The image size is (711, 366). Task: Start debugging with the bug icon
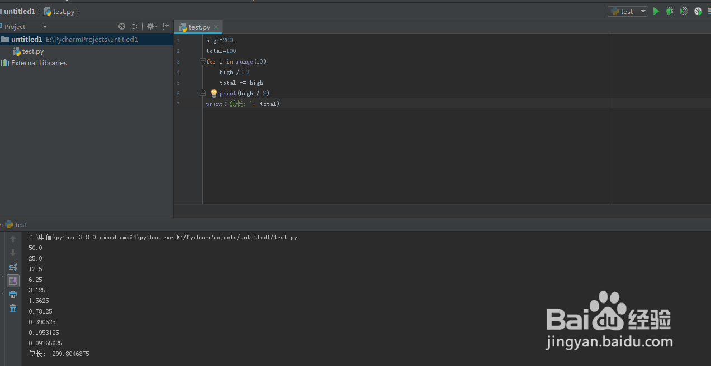coord(670,11)
